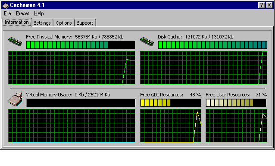Click the Free Physical Memory green progress bar
Image resolution: width=275 pixels, height=166 pixels.
81,45
